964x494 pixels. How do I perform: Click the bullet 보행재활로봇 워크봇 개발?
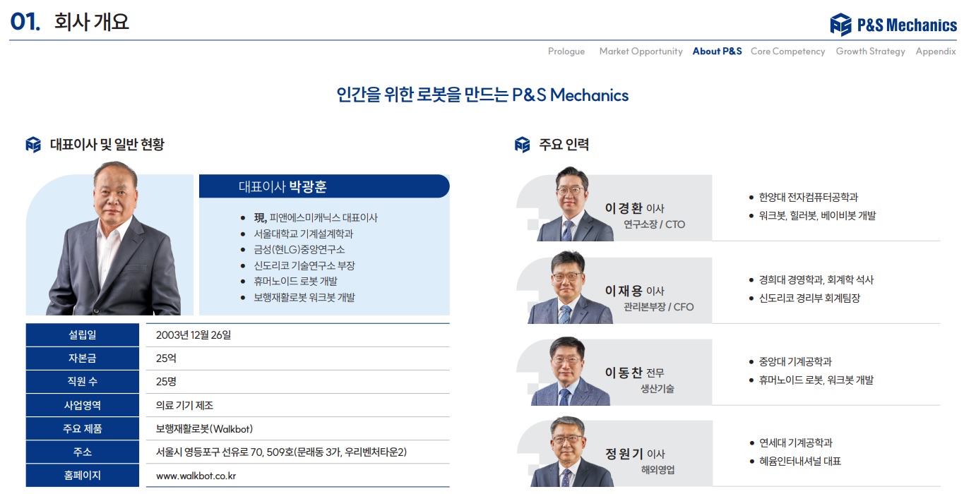tap(304, 297)
